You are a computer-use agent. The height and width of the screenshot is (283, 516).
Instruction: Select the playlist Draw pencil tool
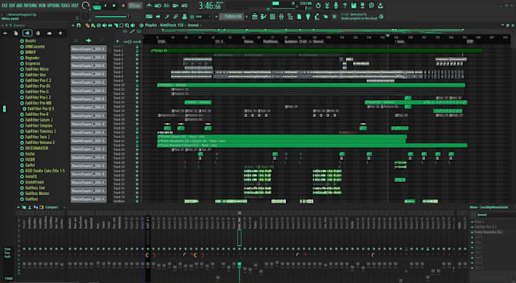click(87, 25)
